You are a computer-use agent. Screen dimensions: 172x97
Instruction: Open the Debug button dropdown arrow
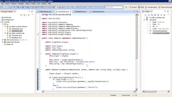click(20, 7)
